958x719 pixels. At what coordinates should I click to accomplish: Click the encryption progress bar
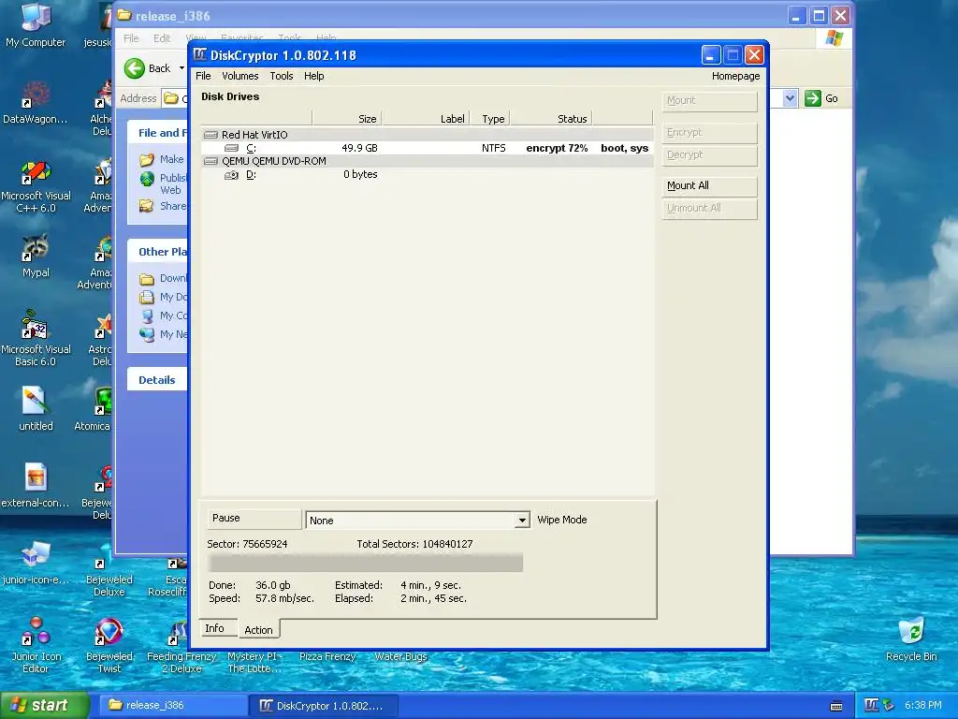pyautogui.click(x=366, y=563)
